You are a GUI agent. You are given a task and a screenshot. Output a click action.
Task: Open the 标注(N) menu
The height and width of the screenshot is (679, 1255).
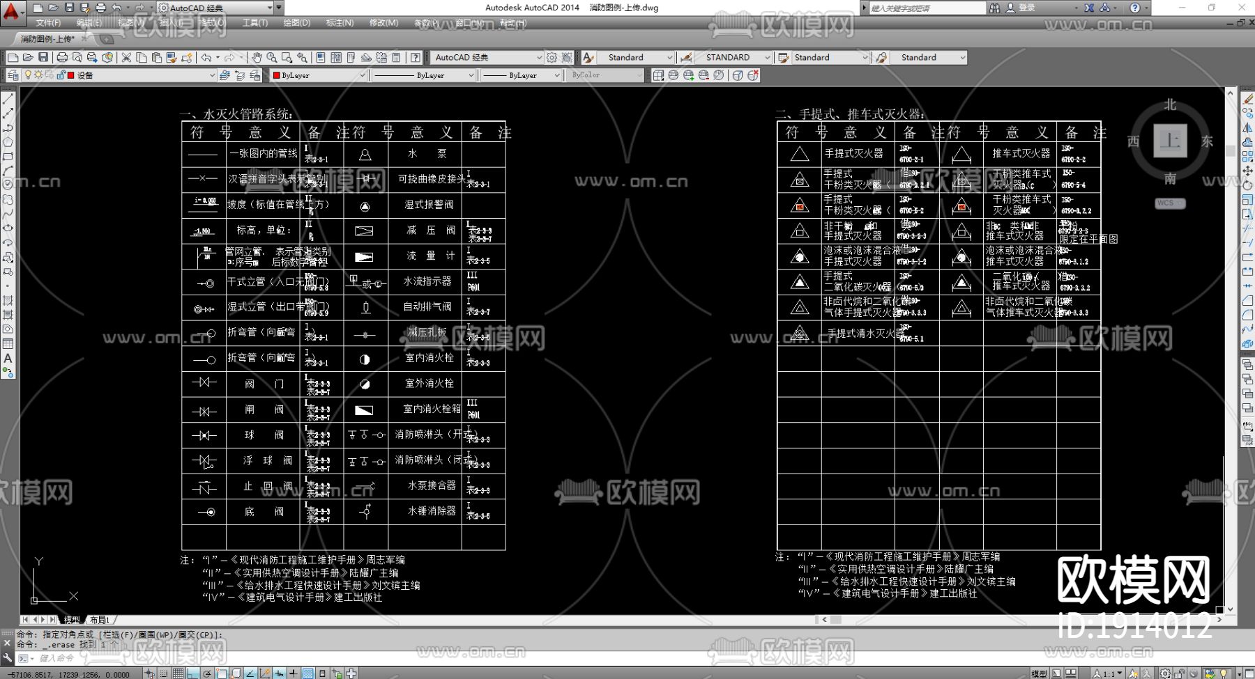pyautogui.click(x=340, y=23)
